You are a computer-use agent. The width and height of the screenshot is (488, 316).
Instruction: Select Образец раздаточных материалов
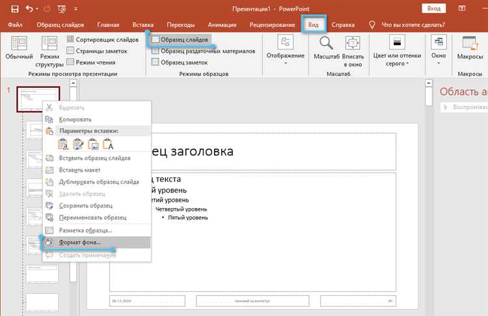(x=203, y=51)
